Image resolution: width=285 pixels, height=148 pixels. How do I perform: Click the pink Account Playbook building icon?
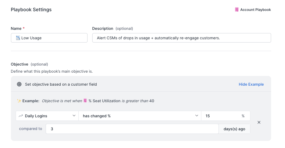[237, 9]
